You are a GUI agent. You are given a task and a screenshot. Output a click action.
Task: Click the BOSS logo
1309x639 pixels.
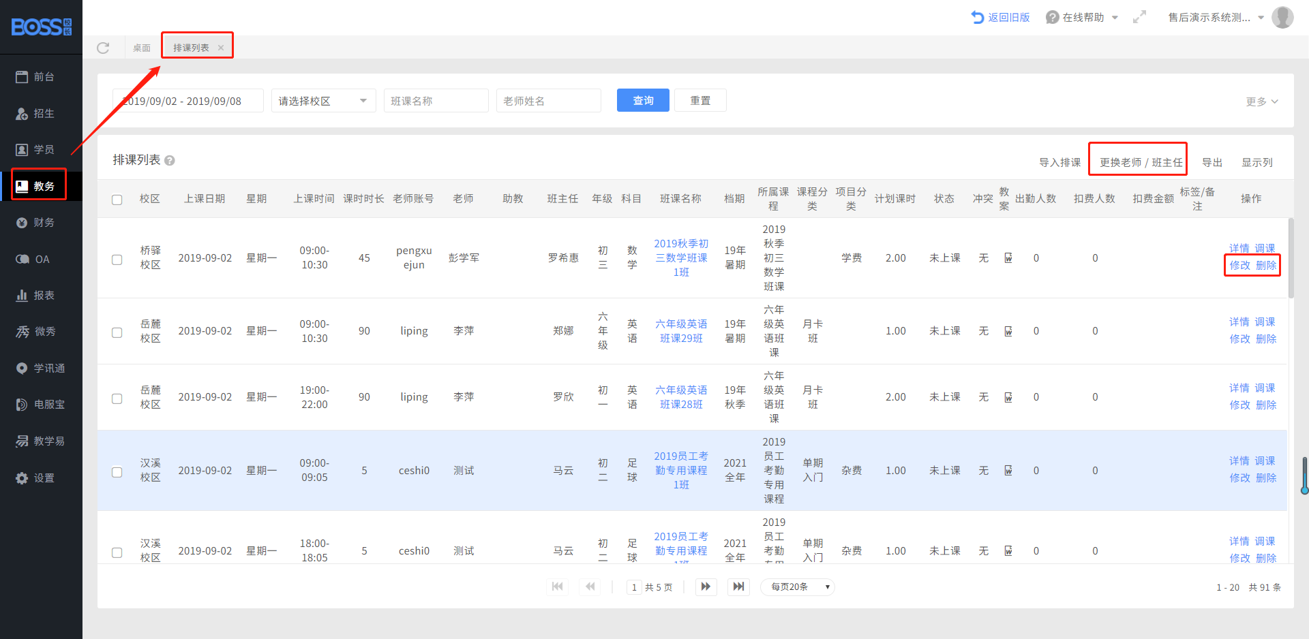[41, 27]
